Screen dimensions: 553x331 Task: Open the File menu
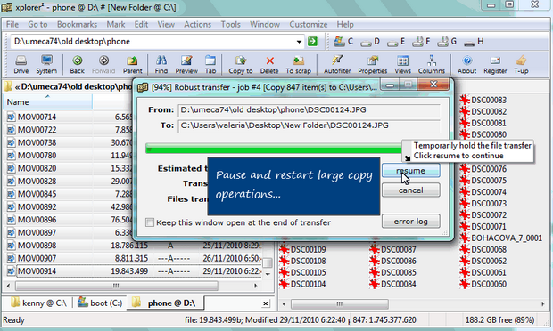click(x=12, y=24)
